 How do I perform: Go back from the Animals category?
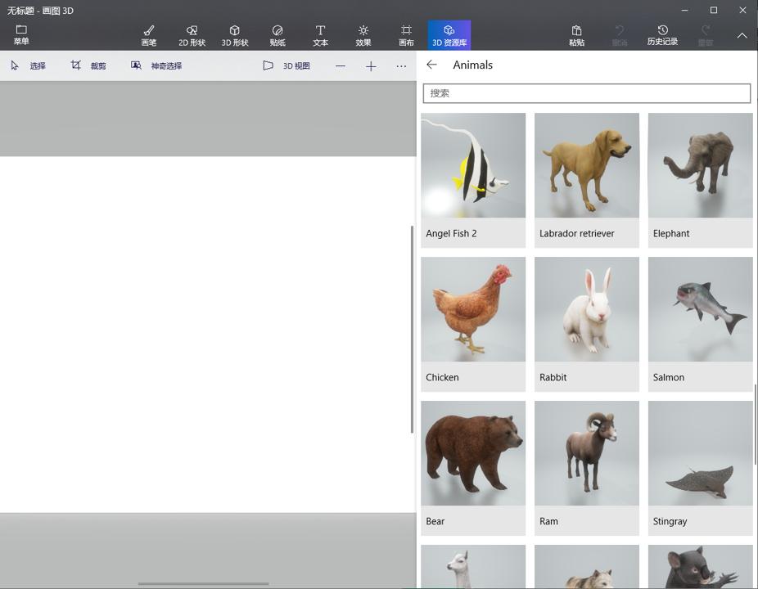click(432, 65)
